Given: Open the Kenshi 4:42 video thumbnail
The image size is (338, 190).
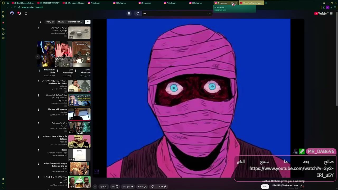Looking at the screenshot, I should tap(79, 155).
